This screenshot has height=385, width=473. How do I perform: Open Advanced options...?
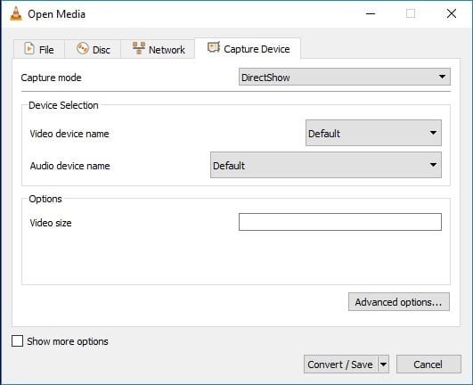399,302
